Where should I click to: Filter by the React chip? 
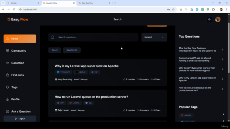[x=55, y=50]
